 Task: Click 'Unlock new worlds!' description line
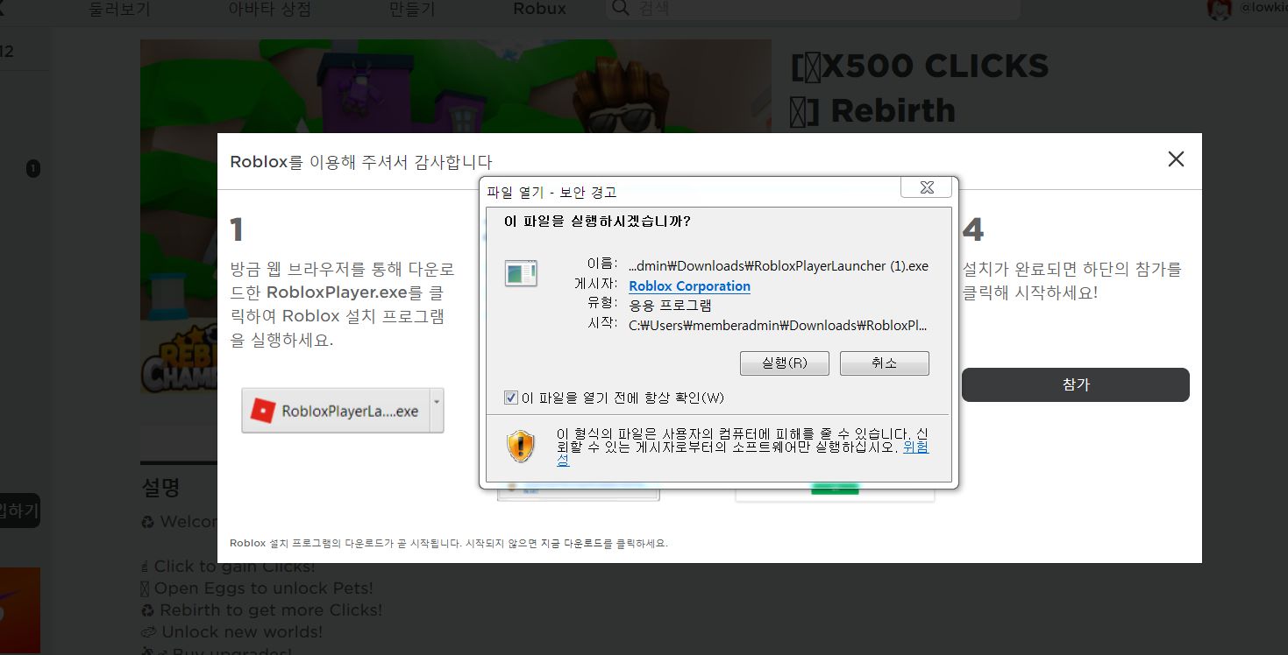[231, 632]
